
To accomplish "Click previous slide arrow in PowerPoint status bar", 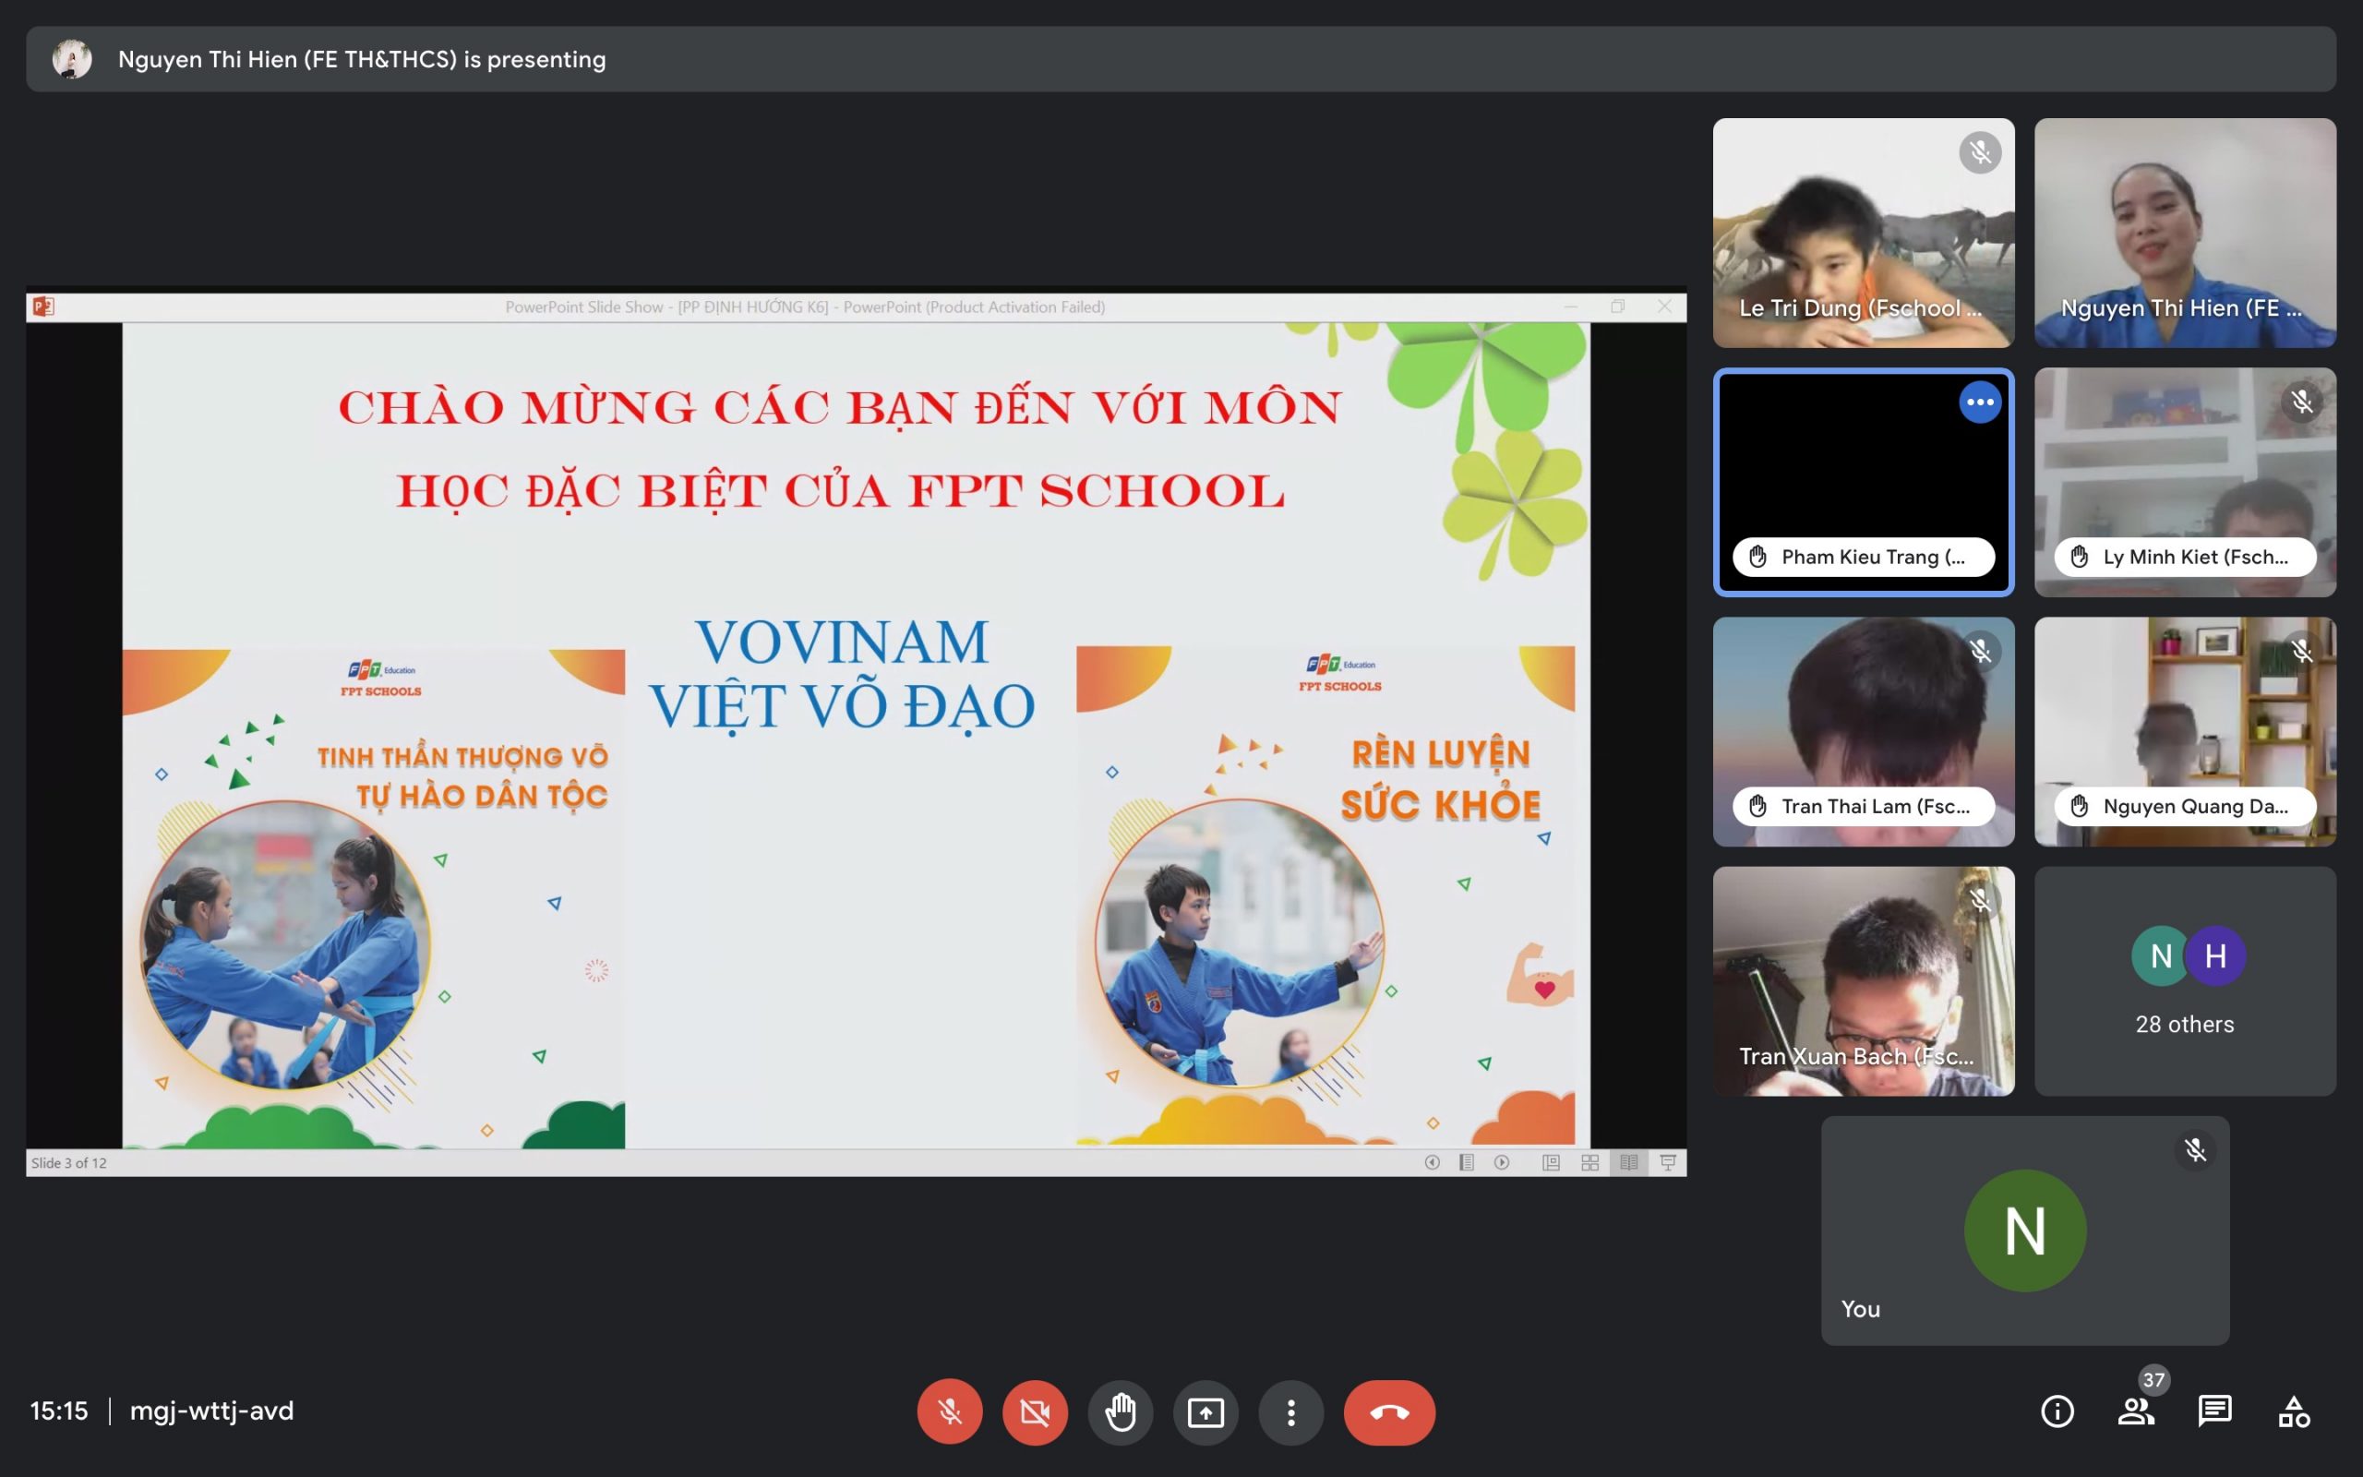I will [x=1433, y=1162].
